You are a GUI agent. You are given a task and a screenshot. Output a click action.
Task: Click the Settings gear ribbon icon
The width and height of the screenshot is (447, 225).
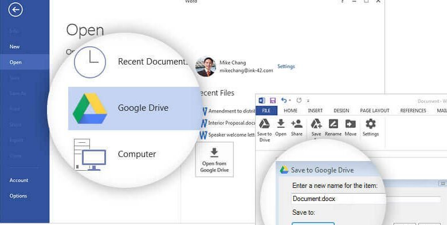(x=371, y=124)
